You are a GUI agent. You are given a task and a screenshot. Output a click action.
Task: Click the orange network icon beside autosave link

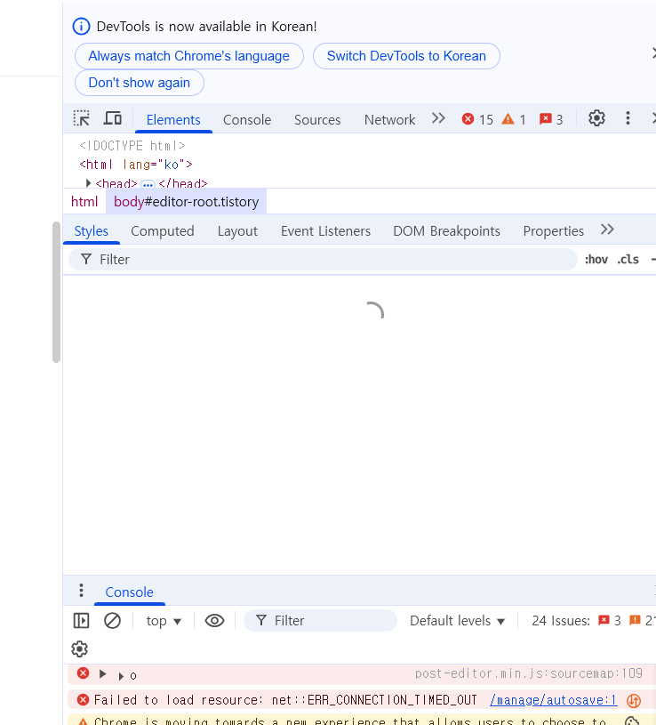(634, 700)
